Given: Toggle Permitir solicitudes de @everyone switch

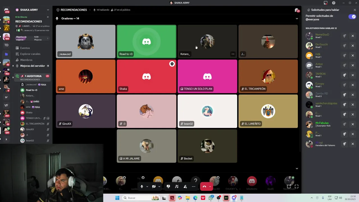Looking at the screenshot, I should coord(352,17).
